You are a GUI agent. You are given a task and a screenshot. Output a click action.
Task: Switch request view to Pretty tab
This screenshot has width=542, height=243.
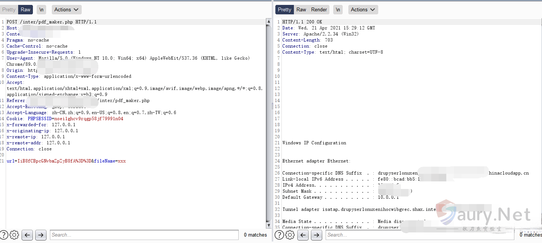[x=9, y=10]
